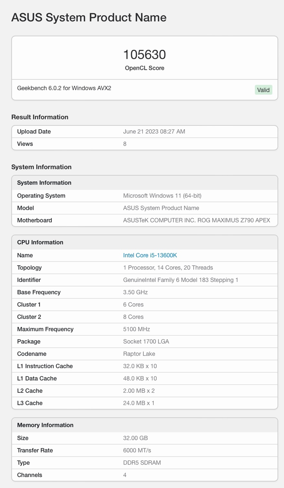Screen dimensions: 284x488
Task: Click the L3 Cache row label
Action: click(x=30, y=403)
